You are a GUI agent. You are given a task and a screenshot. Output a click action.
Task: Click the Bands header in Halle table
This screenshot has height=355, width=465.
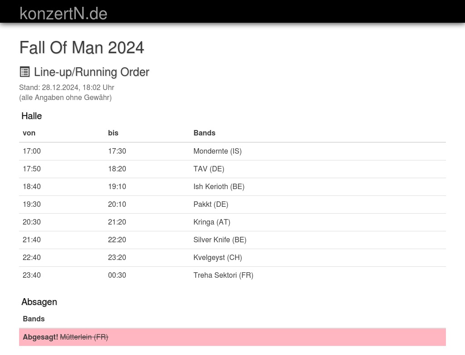[x=204, y=133]
